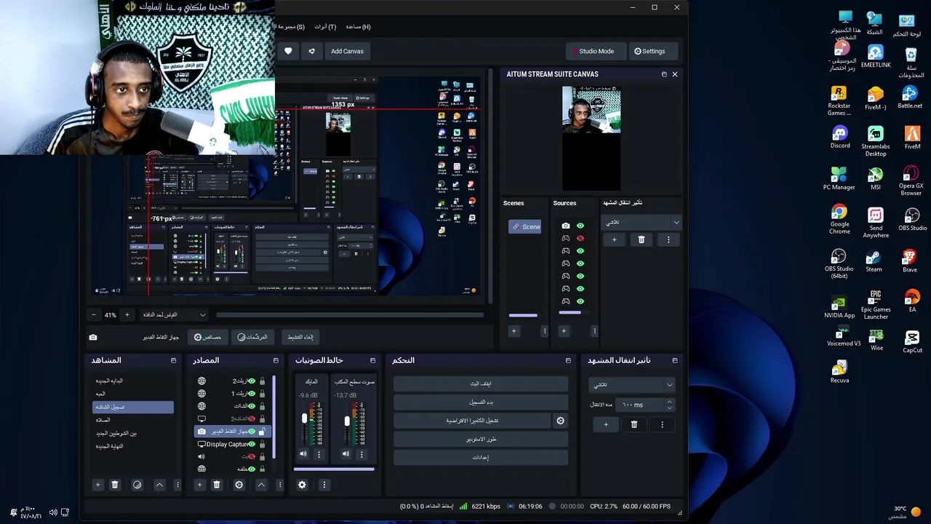This screenshot has height=524, width=931.
Task: Open المايك channel three-dot options
Action: [x=319, y=454]
